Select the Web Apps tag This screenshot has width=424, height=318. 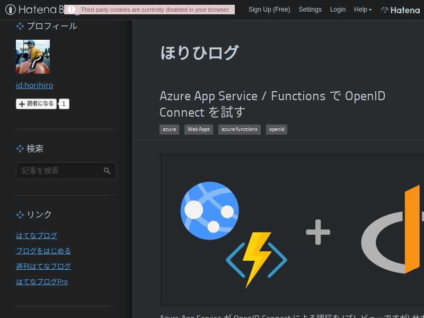pos(198,129)
